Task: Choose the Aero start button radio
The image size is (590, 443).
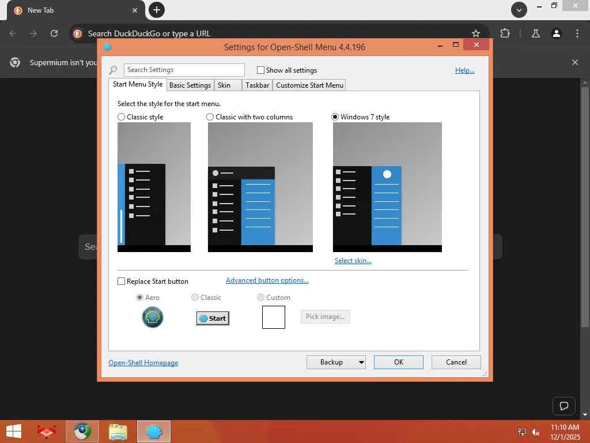Action: [139, 298]
